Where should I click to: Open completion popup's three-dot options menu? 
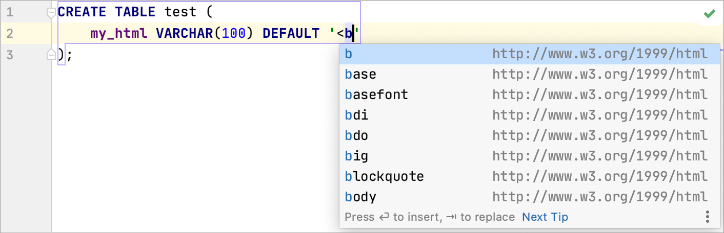coord(707,217)
